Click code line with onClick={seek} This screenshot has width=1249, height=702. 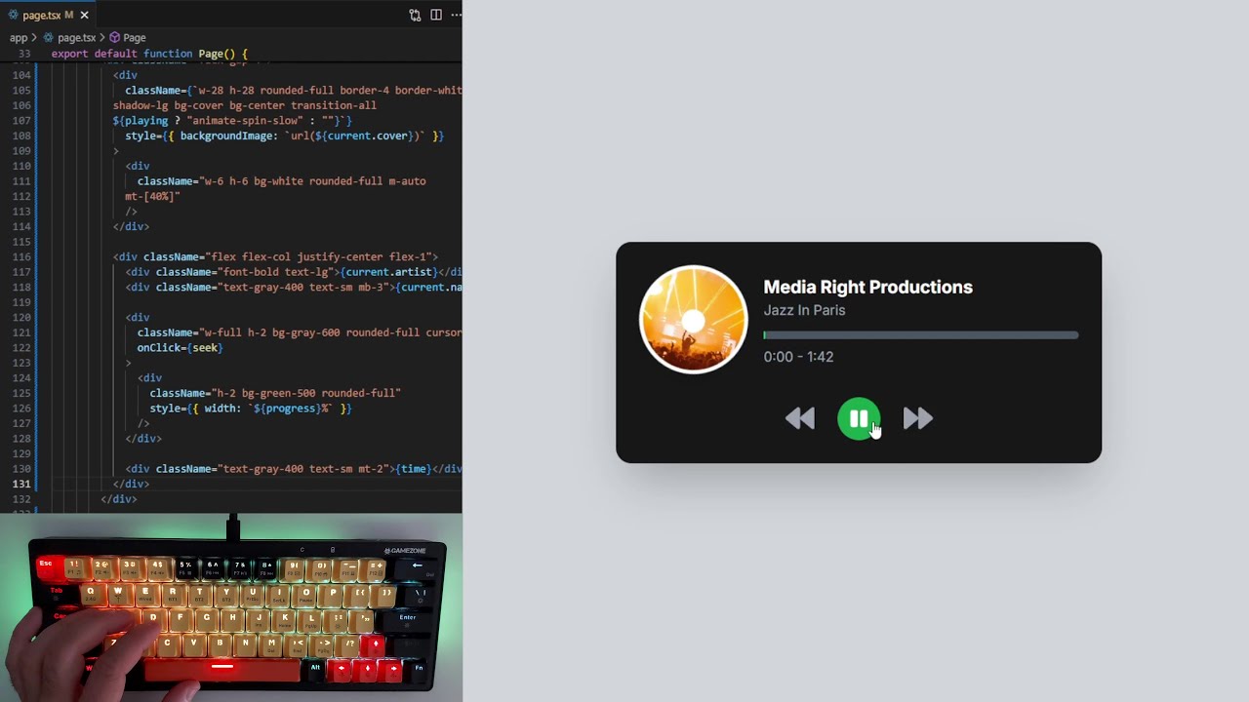coord(180,347)
